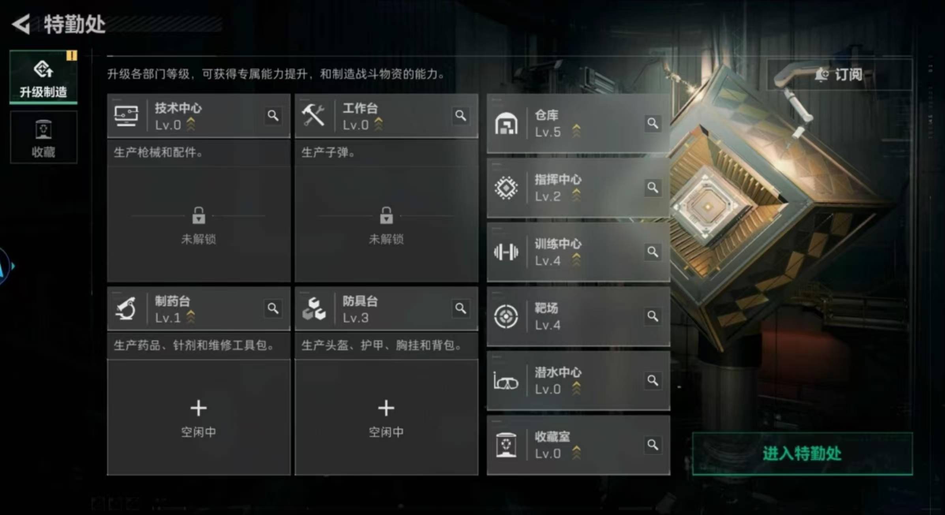Click the upgrade arrow beside 仓库 Lv.5

point(576,131)
